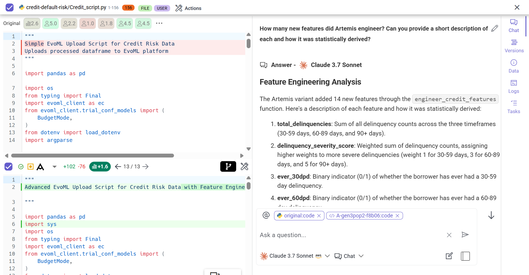The image size is (529, 275).
Task: Remove the A-gen3pop2-f8b06:code chip
Action: [x=397, y=216]
